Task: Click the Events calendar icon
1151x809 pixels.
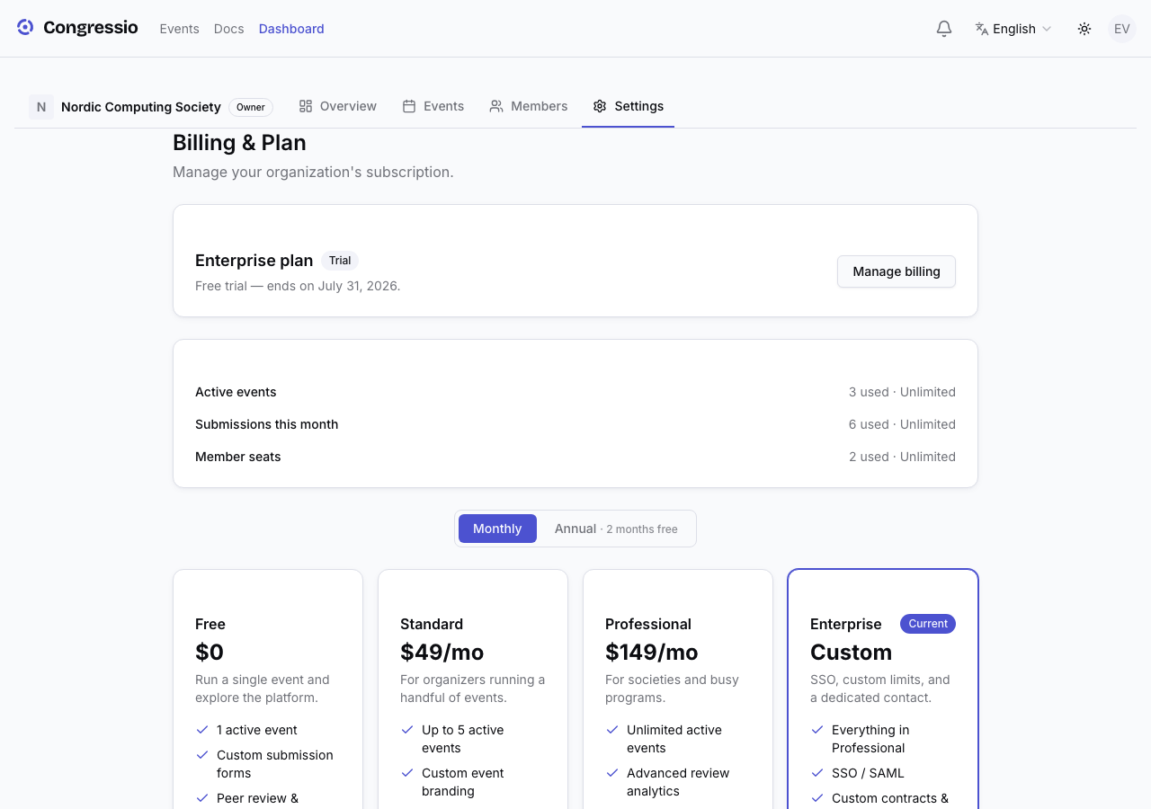Action: [409, 106]
